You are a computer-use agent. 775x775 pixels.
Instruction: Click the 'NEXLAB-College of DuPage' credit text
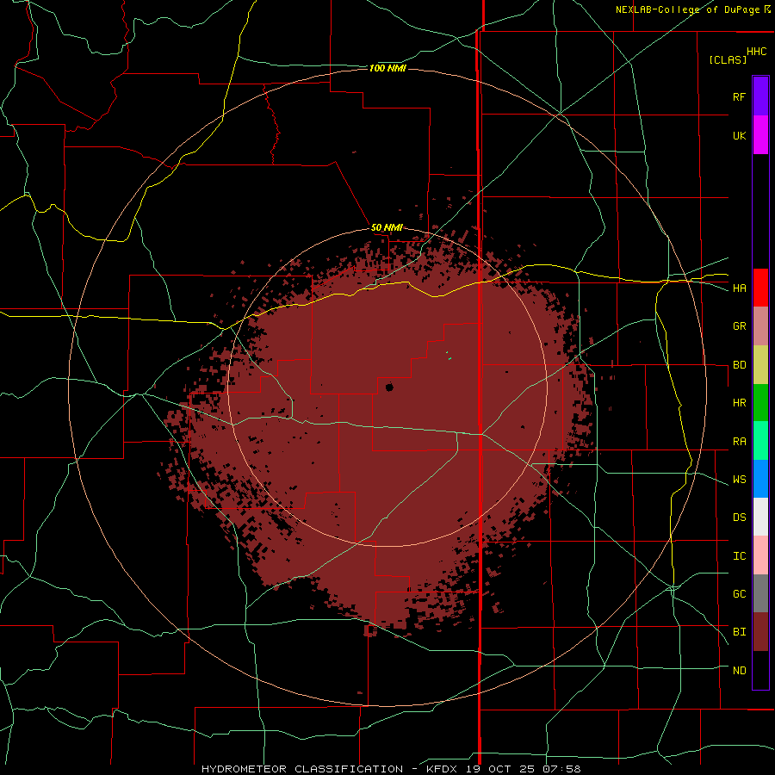[687, 9]
